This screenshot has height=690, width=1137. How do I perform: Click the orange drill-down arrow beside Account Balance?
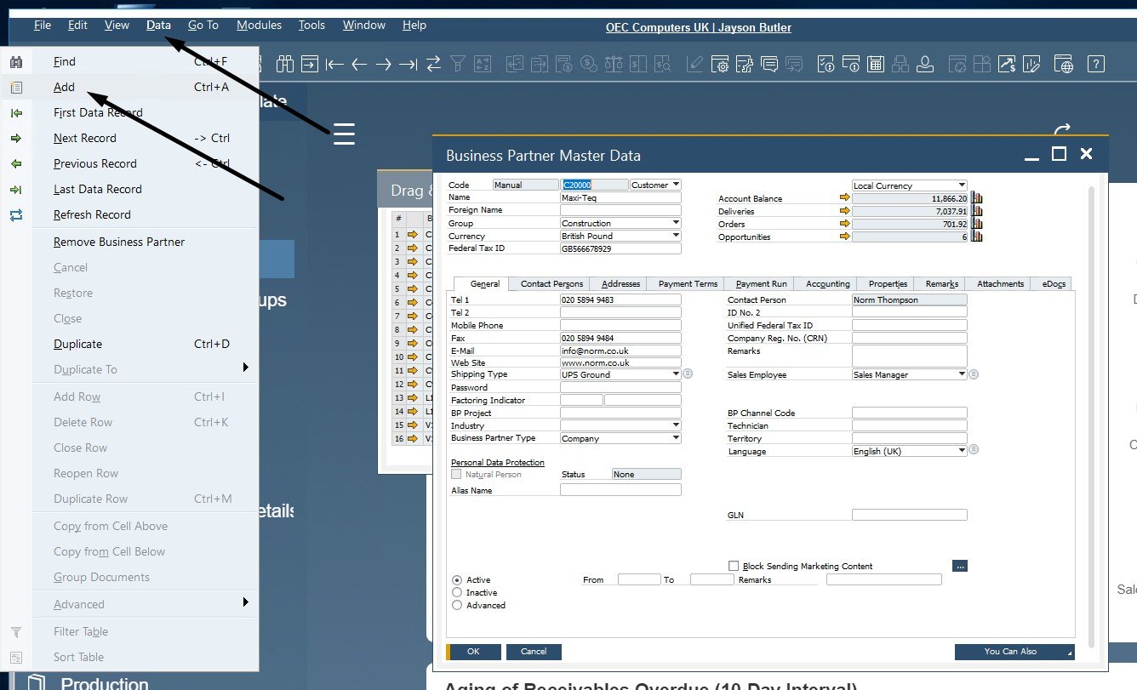pyautogui.click(x=845, y=197)
